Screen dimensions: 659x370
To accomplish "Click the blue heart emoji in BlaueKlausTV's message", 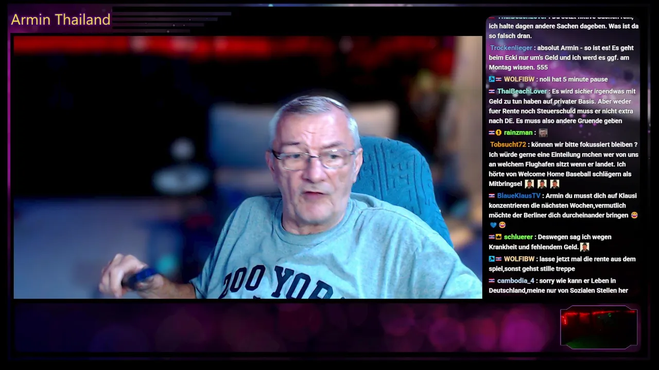I will pos(493,225).
